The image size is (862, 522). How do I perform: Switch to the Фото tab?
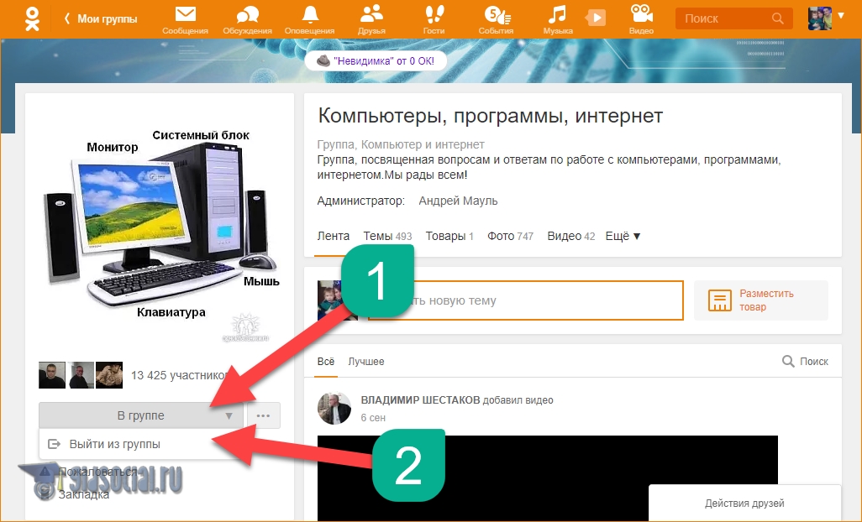pyautogui.click(x=510, y=237)
